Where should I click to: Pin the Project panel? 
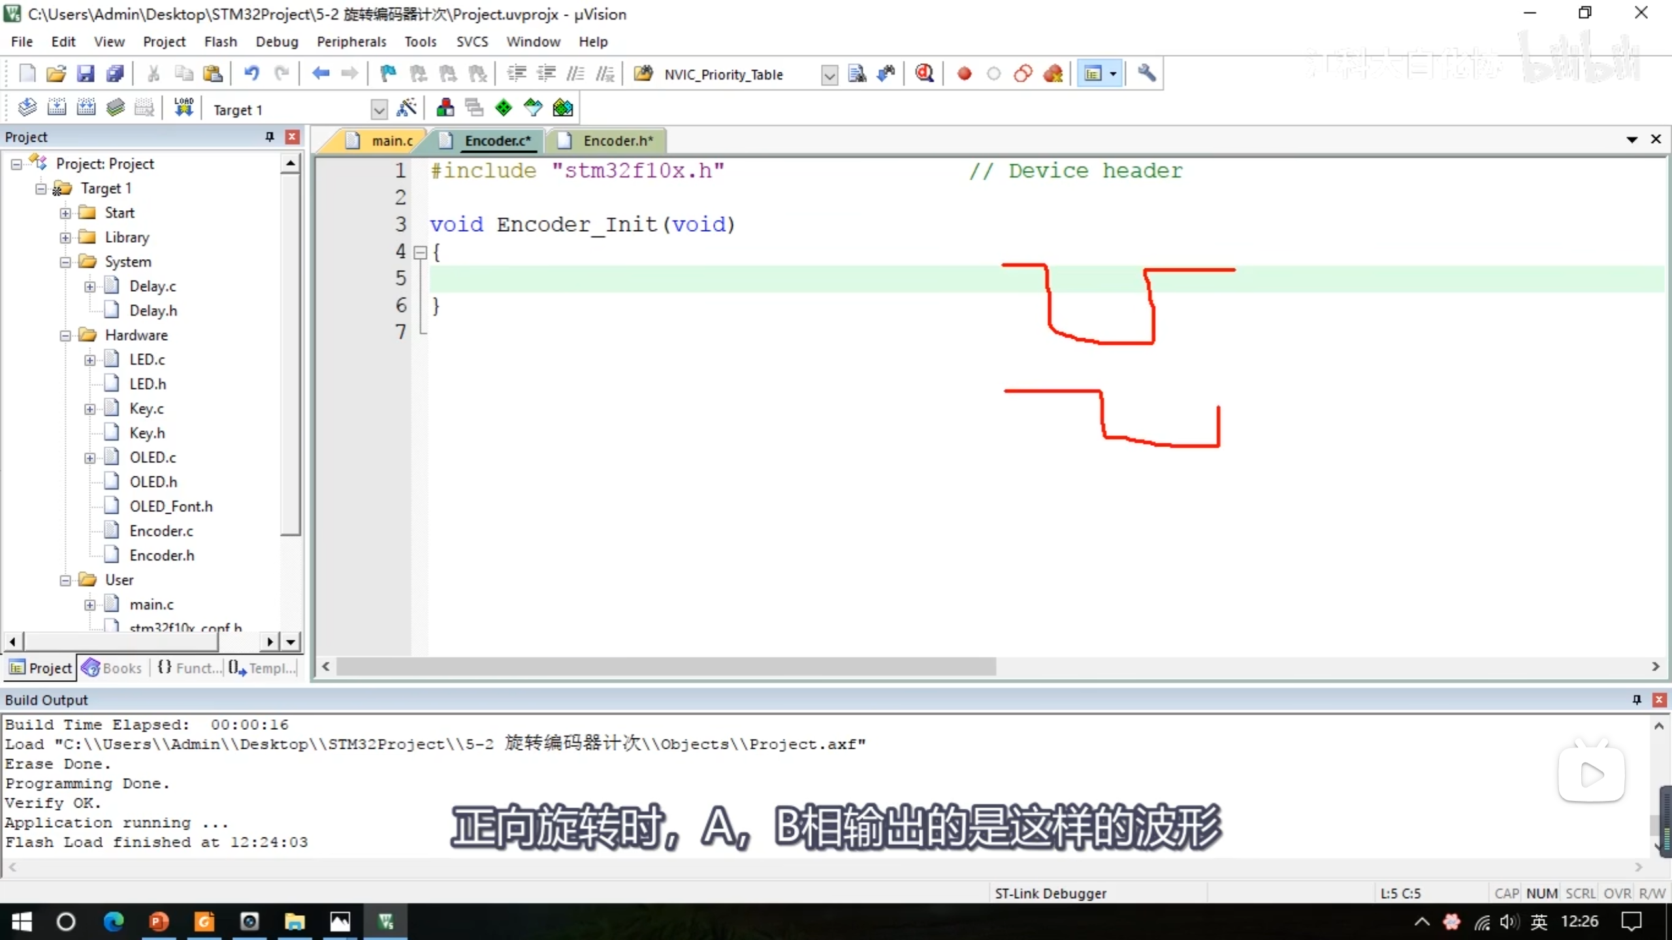coord(269,136)
